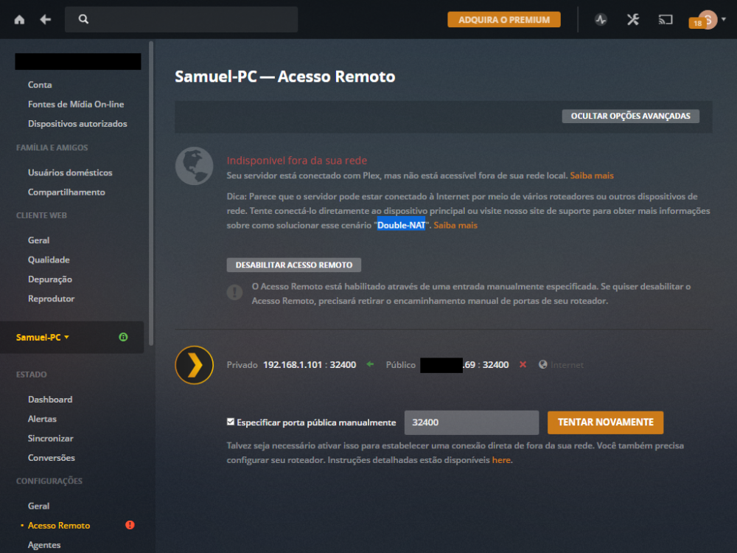The width and height of the screenshot is (737, 553).
Task: Open Dashboard under Estado
Action: [50, 399]
